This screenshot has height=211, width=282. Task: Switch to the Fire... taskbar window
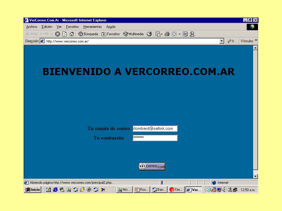tap(176, 190)
